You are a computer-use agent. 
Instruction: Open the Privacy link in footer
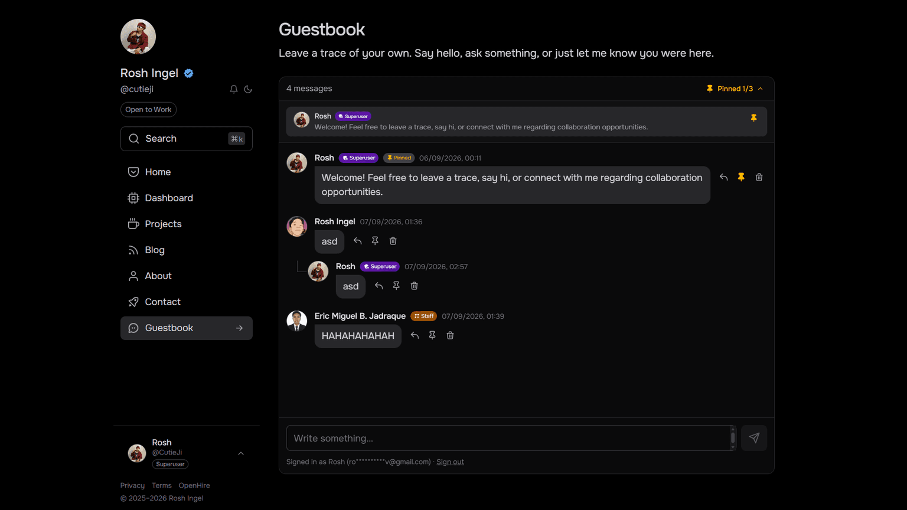pyautogui.click(x=132, y=485)
